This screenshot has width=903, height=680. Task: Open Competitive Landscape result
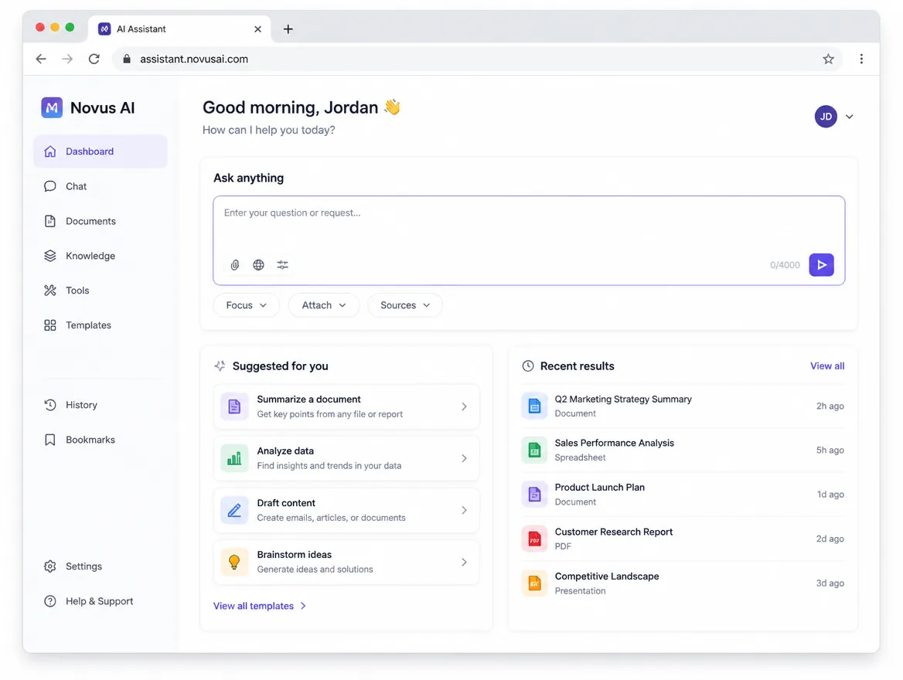click(683, 583)
